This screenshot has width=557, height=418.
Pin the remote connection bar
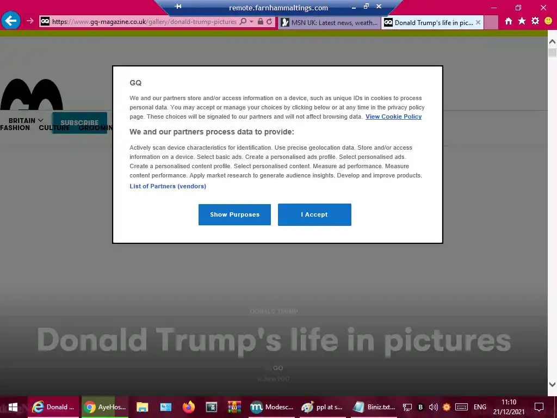(x=178, y=7)
